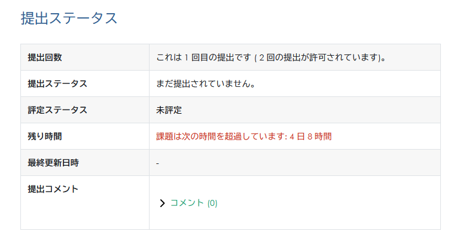Click the dash in 最終更新日時 row
The height and width of the screenshot is (243, 475).
click(x=157, y=163)
